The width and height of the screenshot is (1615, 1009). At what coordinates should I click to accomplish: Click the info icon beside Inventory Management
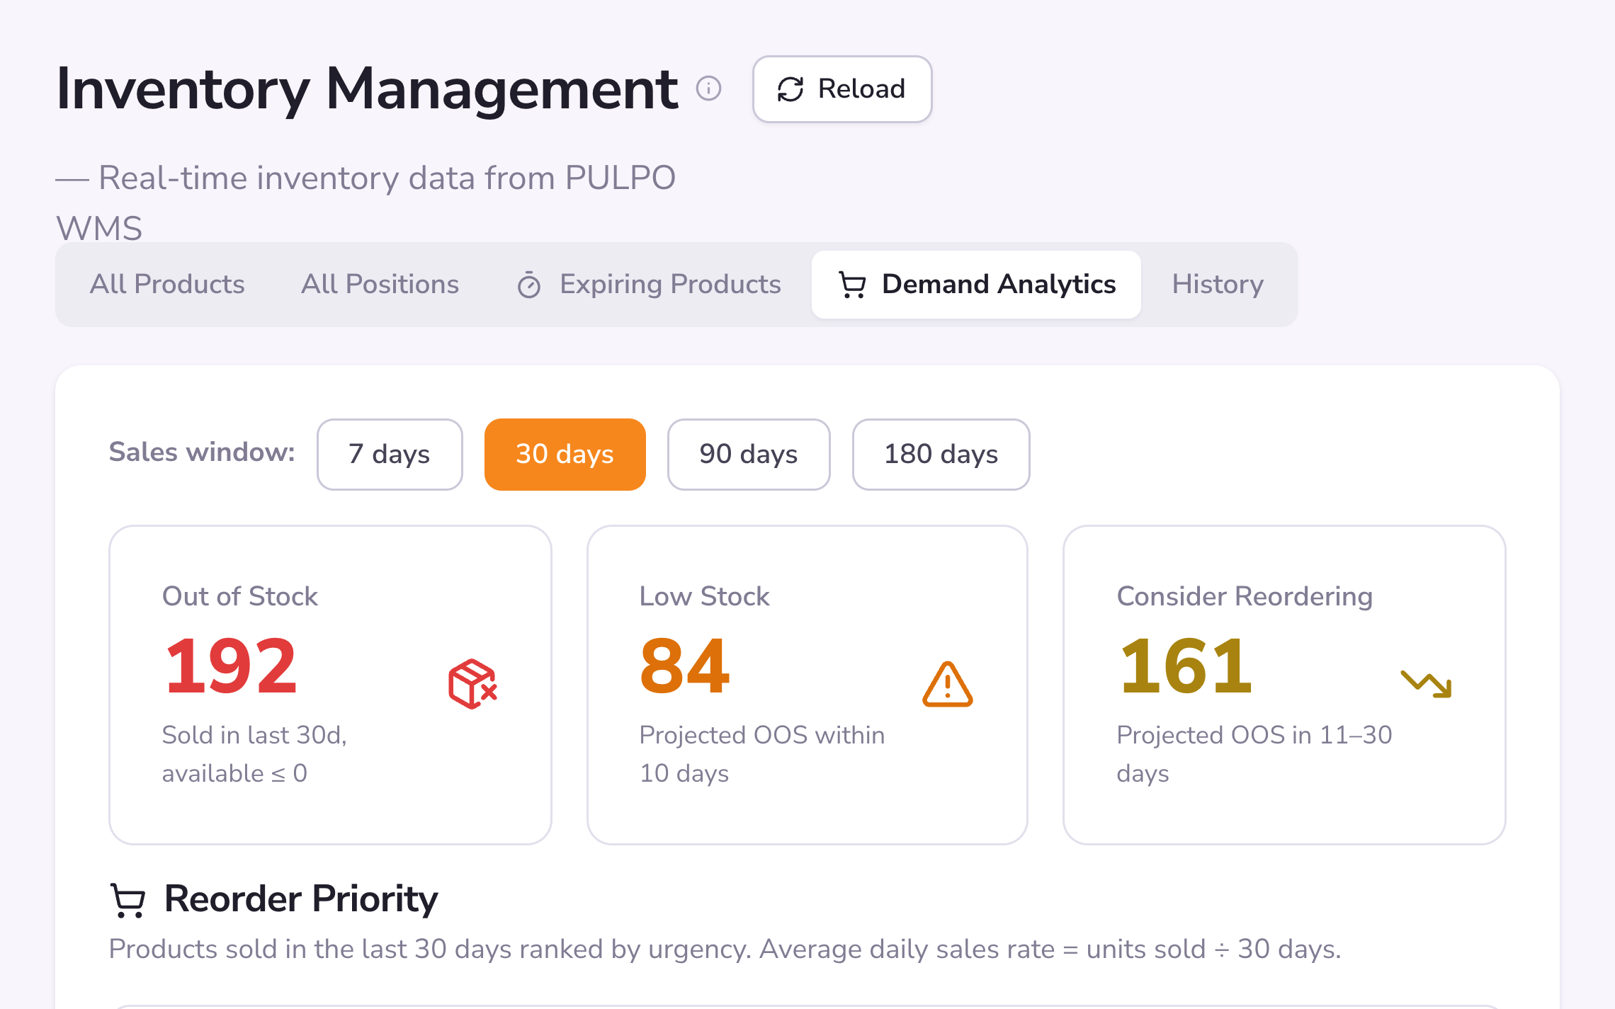click(x=708, y=89)
